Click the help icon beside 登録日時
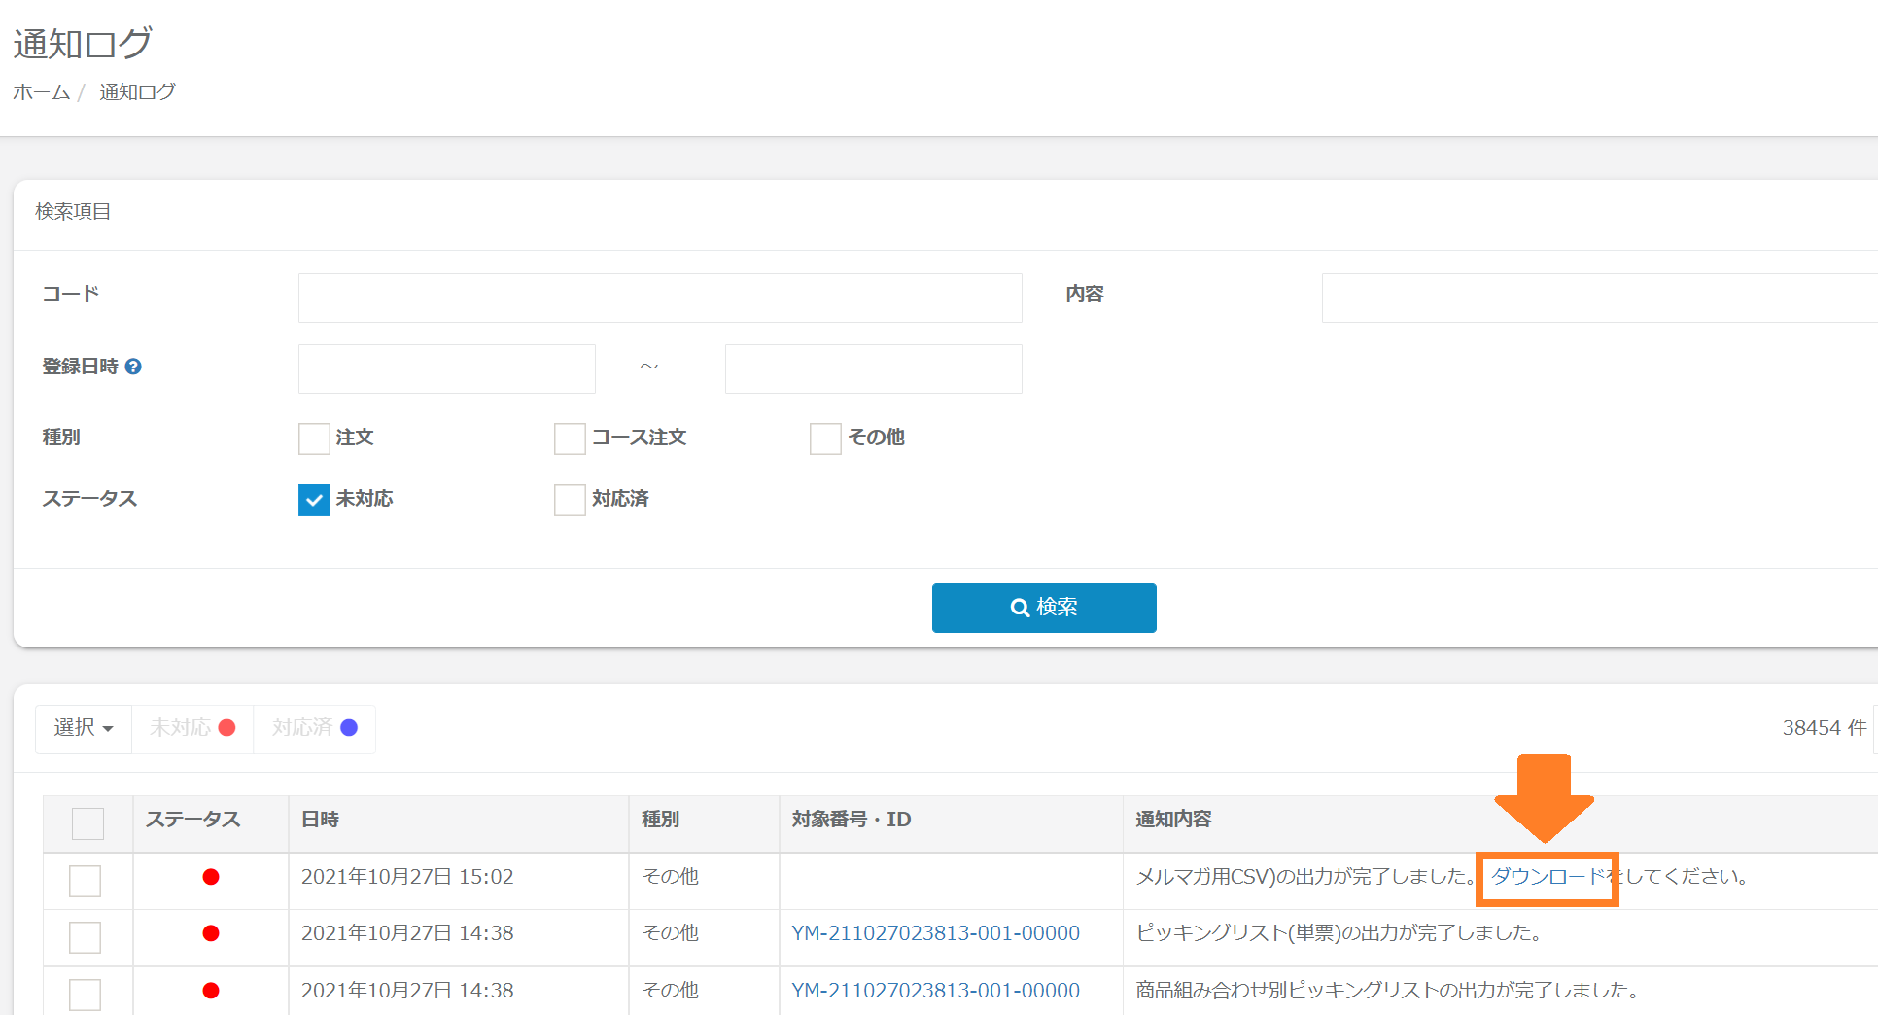The height and width of the screenshot is (1015, 1878). tap(134, 367)
